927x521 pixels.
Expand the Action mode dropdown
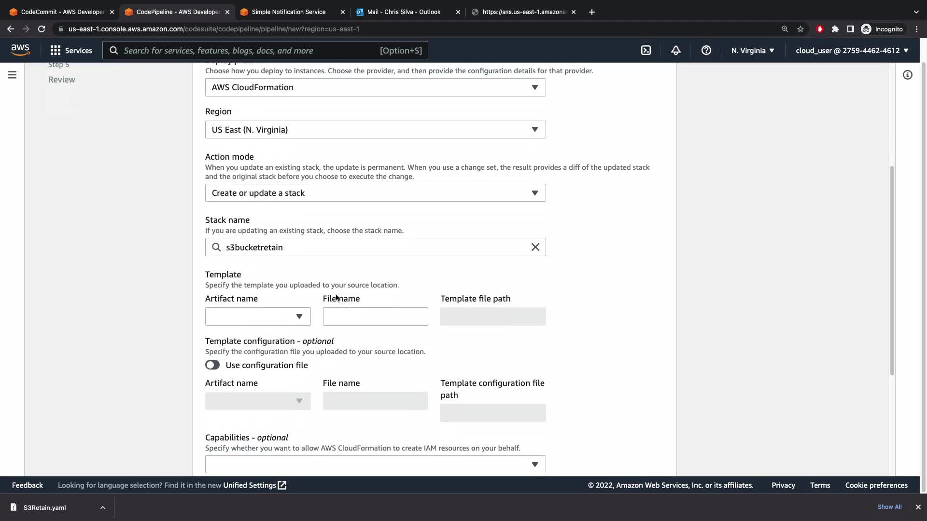click(375, 193)
